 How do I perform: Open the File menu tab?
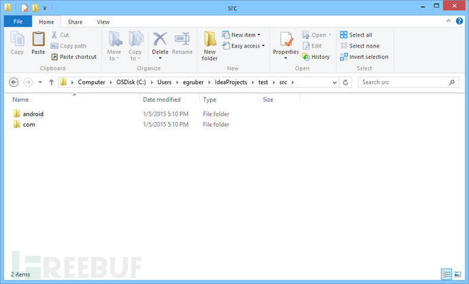pyautogui.click(x=18, y=22)
